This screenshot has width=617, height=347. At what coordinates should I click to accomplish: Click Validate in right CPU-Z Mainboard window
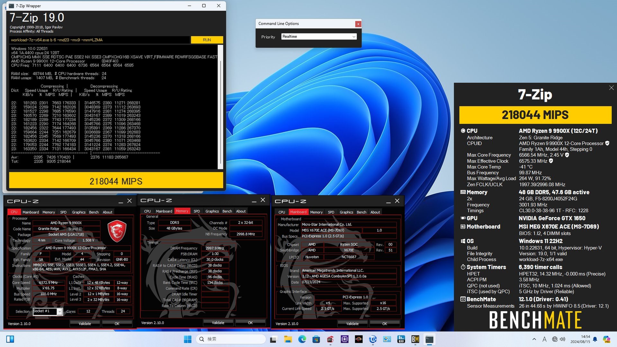(353, 324)
